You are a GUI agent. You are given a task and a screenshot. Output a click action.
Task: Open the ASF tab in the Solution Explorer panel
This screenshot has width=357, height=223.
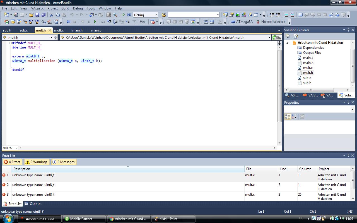click(x=292, y=95)
